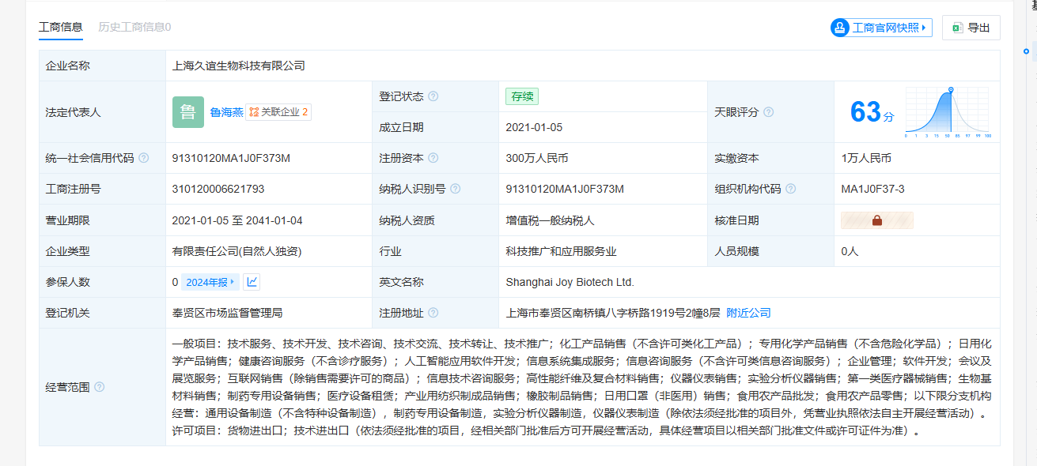Click the help icon beside 统一社会信用代码
This screenshot has width=1037, height=466.
pyautogui.click(x=143, y=158)
